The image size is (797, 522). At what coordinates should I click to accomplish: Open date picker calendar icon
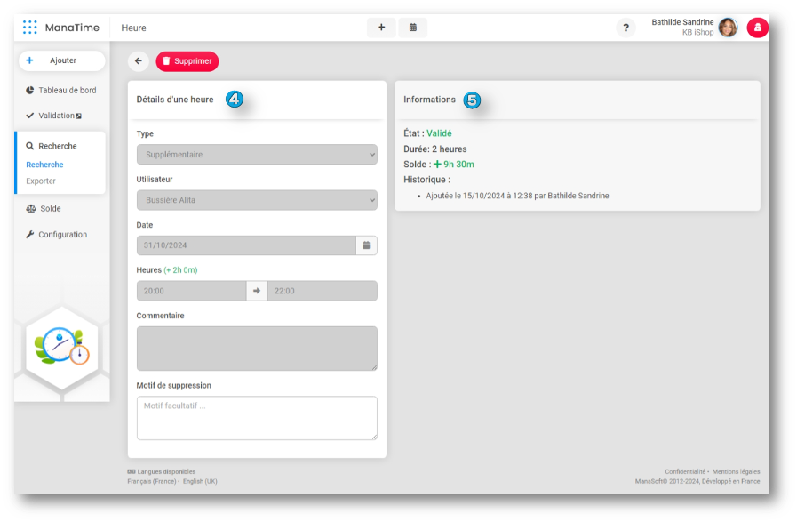tap(366, 245)
